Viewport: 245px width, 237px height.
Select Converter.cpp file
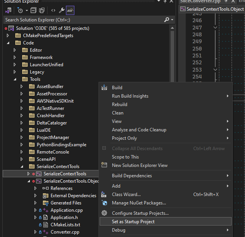(x=65, y=232)
